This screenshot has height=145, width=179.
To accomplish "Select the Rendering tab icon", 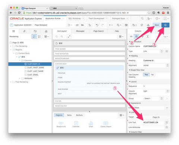I will [14, 31].
